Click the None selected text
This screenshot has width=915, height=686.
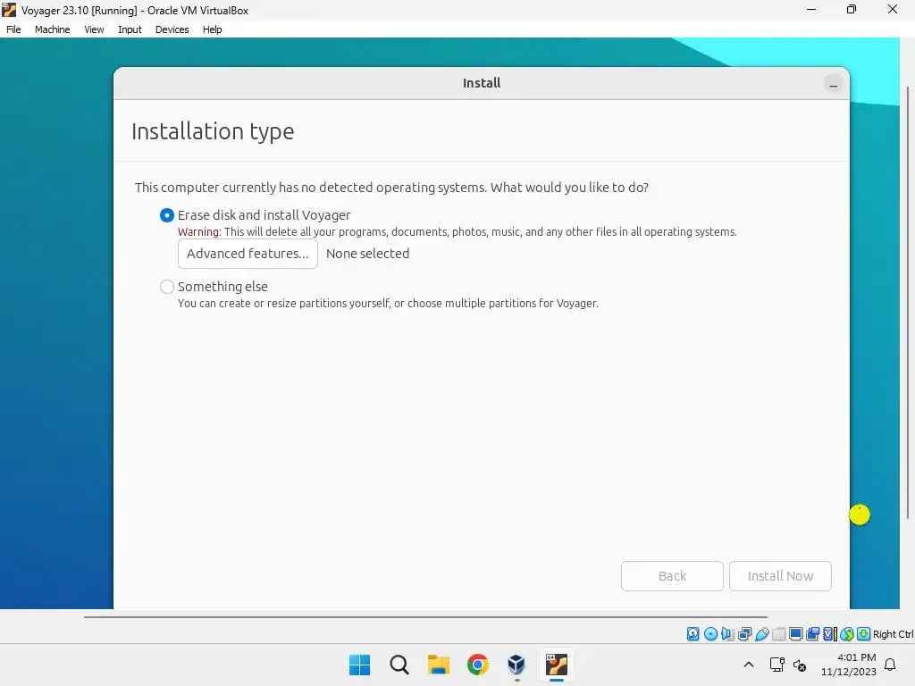(367, 254)
